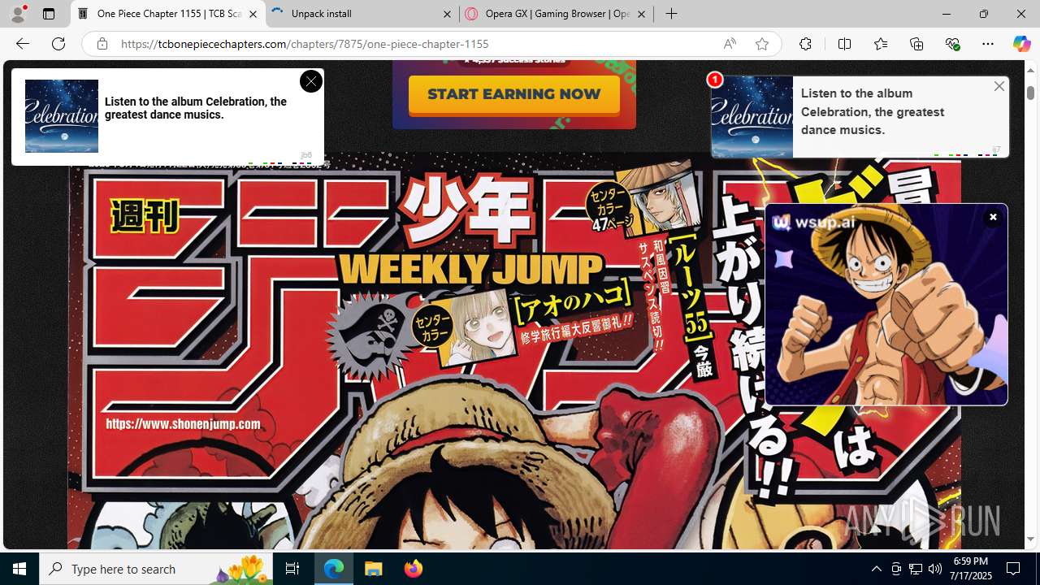Open a new tab
This screenshot has height=585, width=1040.
tap(671, 14)
